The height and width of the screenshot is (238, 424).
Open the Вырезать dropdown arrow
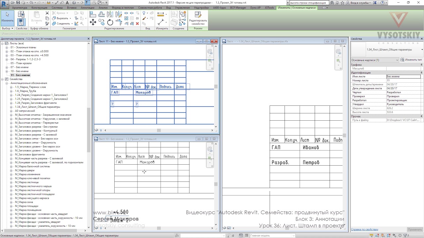click(x=71, y=19)
